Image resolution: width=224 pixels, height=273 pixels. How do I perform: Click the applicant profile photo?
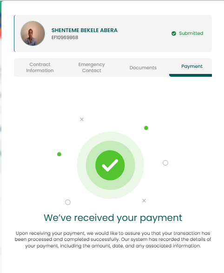(x=33, y=33)
